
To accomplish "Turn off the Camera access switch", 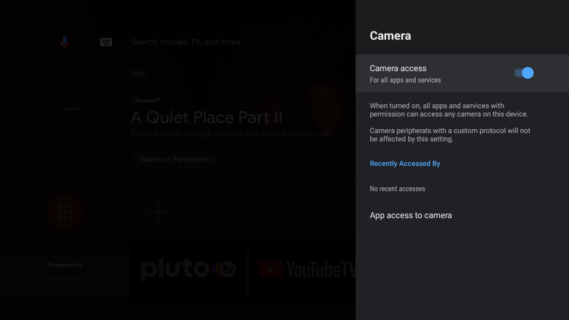I will (523, 73).
